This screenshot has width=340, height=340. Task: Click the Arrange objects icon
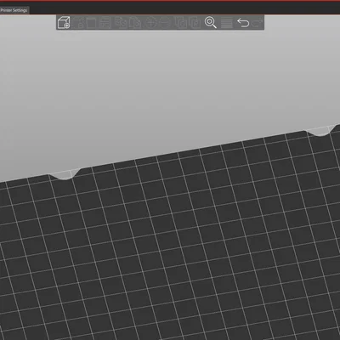106,22
